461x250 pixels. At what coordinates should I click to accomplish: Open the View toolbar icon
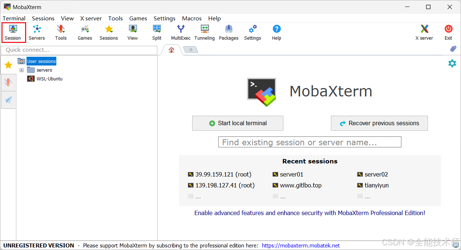(133, 32)
